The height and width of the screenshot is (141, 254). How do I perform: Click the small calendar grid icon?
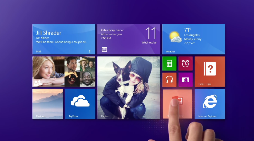click(x=104, y=49)
